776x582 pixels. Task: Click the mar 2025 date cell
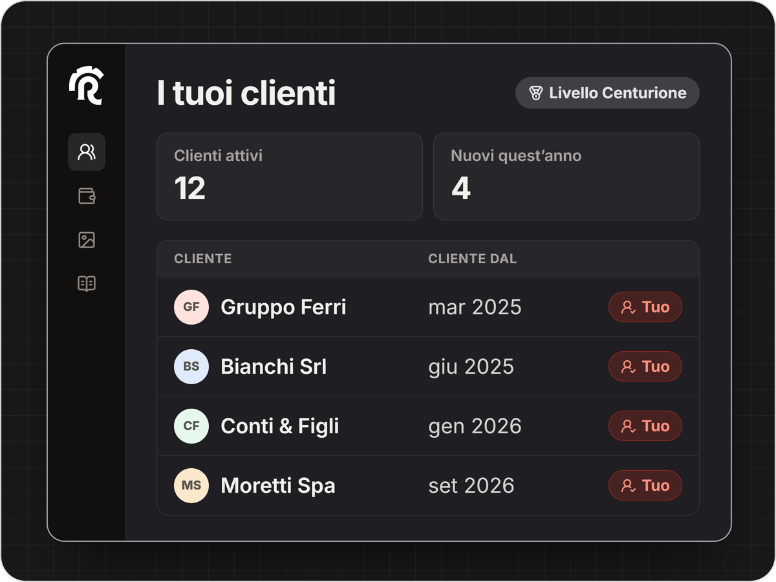tap(475, 307)
